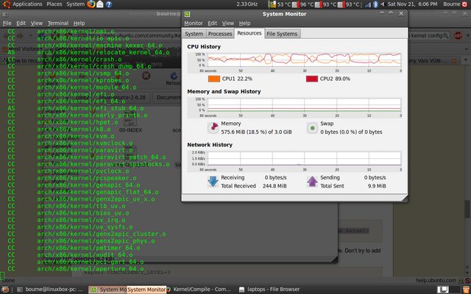This screenshot has width=471, height=294.
Task: Open the View menu in System Monitor
Action: [228, 24]
